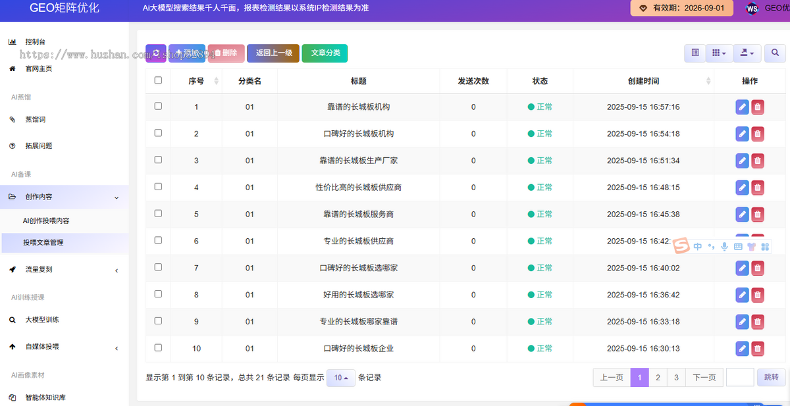
Task: Click the 返回上一级 button
Action: click(x=274, y=53)
